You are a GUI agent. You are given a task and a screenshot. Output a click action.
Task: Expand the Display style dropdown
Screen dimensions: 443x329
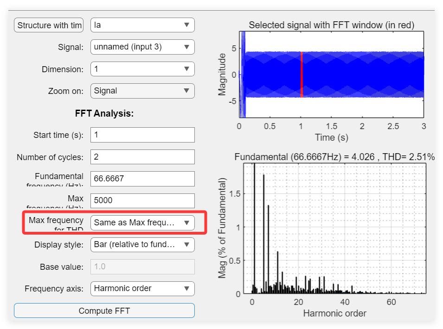pyautogui.click(x=142, y=244)
